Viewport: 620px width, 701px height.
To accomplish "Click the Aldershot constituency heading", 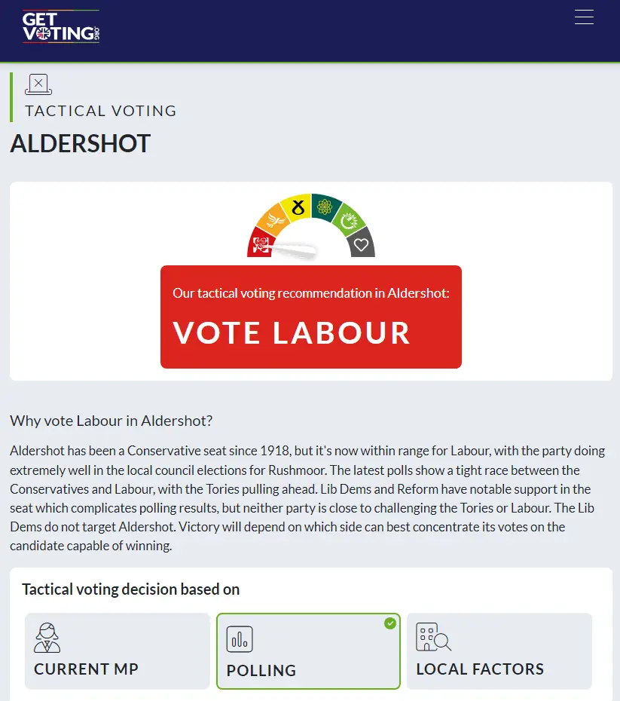I will click(x=81, y=143).
